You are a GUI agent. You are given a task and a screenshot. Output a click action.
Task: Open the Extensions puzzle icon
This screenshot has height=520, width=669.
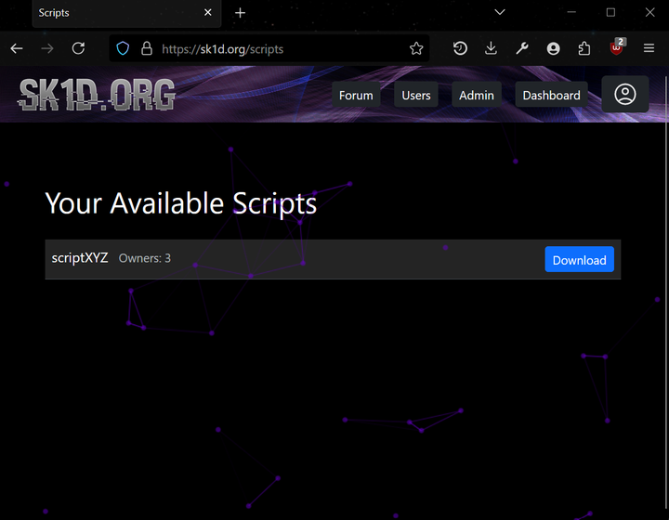(584, 48)
